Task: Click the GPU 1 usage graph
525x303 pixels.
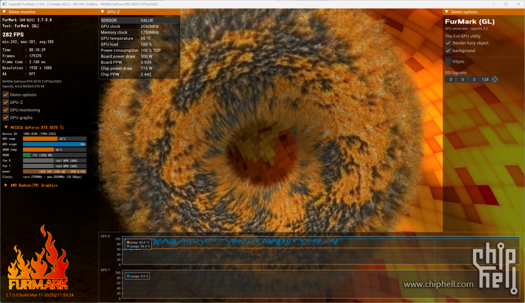Action: pos(321,284)
